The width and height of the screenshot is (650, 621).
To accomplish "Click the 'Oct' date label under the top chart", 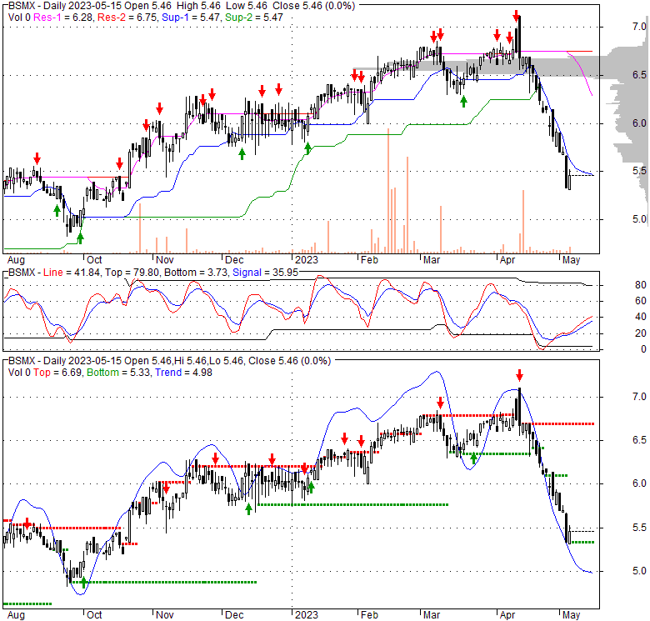I will [x=94, y=260].
